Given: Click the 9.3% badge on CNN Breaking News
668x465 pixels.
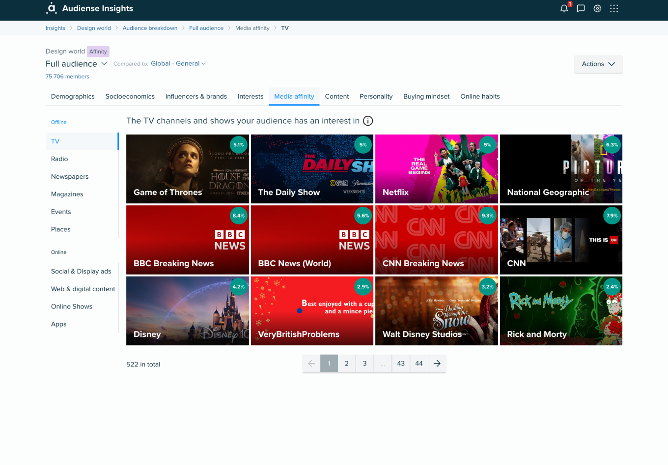Looking at the screenshot, I should [488, 216].
